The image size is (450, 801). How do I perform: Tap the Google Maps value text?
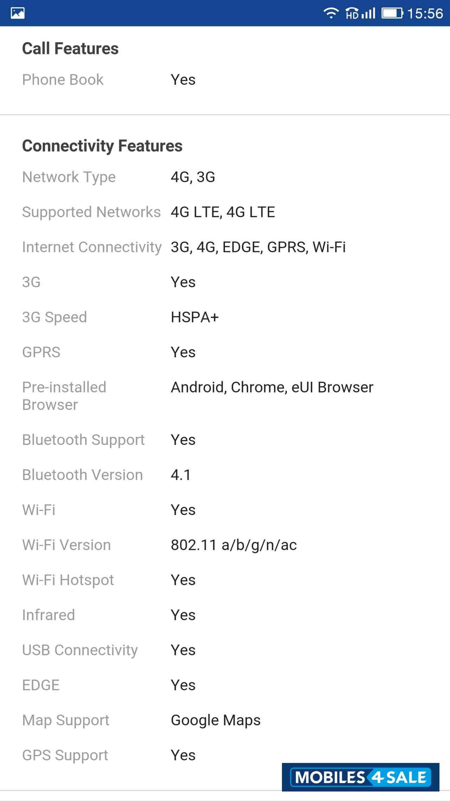click(216, 720)
